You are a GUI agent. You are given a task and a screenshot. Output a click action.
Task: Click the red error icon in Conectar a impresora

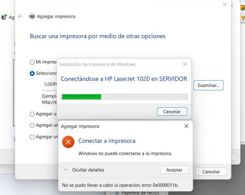68,142
